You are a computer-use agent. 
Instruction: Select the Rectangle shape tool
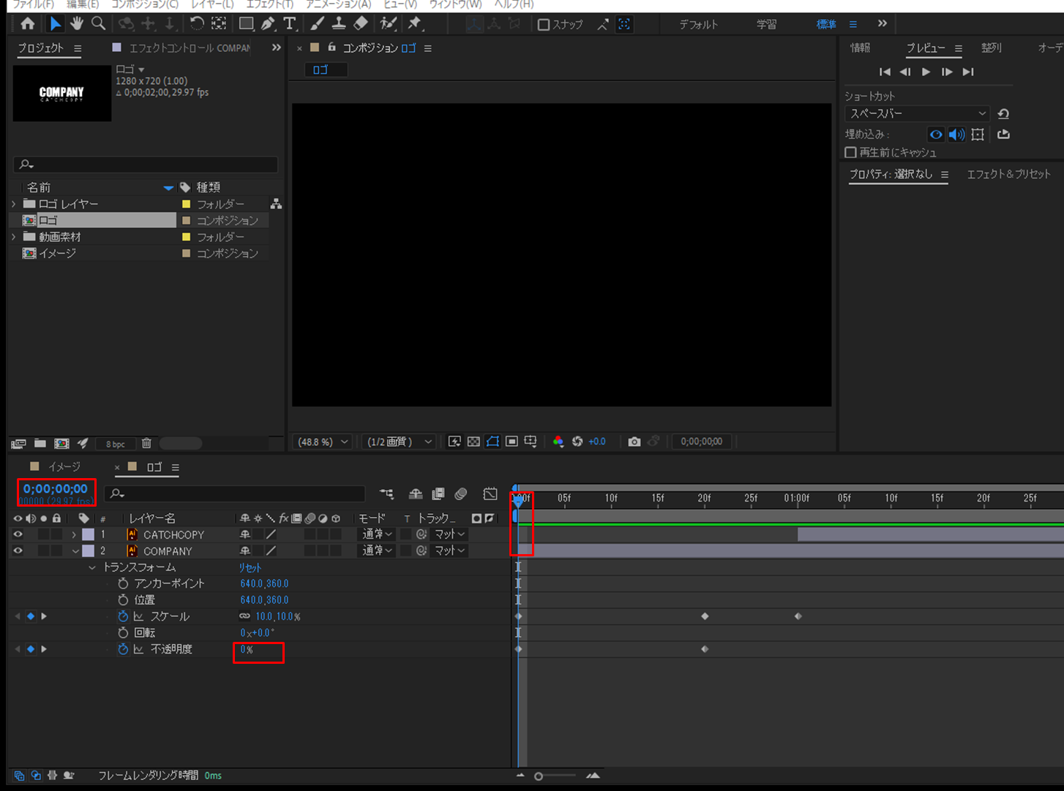pyautogui.click(x=246, y=23)
